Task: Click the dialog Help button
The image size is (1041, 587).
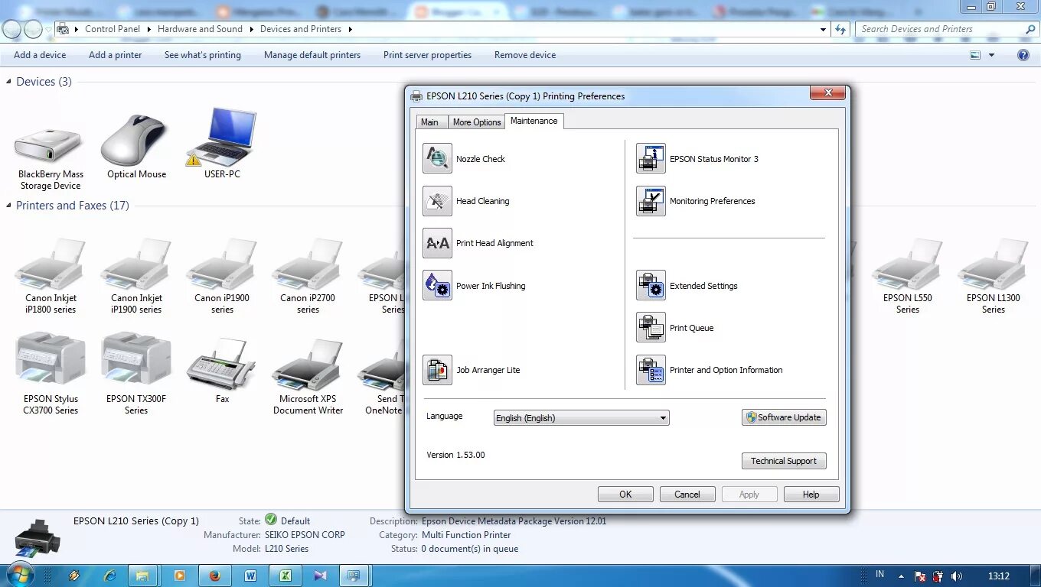Action: (x=811, y=495)
